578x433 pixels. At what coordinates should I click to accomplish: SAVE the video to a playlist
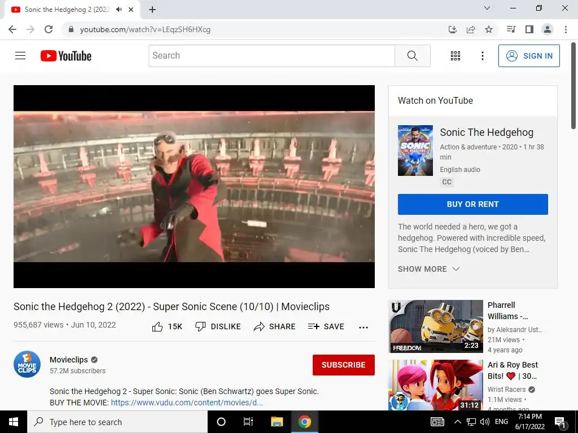point(326,326)
